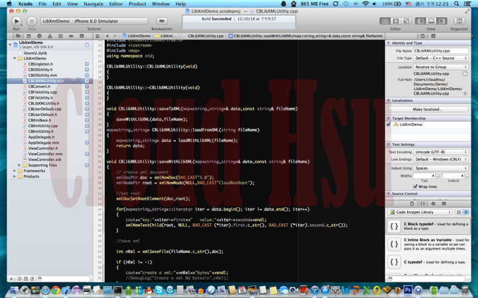The height and width of the screenshot is (298, 478).
Task: Show the Breakpoint navigator
Action: [x=71, y=36]
